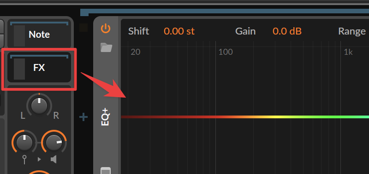Screen dimensions: 369x174
Task: Click the small triangle between pin and speaker icons
Action: coord(39,159)
